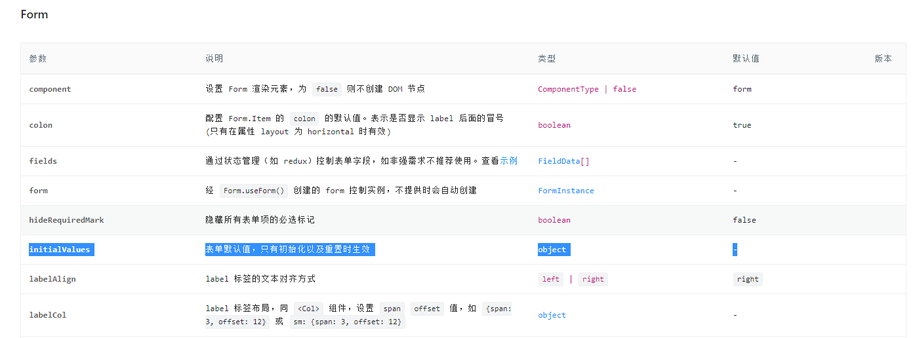This screenshot has height=338, width=915.
Task: Click the highlighted initialValues description text
Action: 289,250
